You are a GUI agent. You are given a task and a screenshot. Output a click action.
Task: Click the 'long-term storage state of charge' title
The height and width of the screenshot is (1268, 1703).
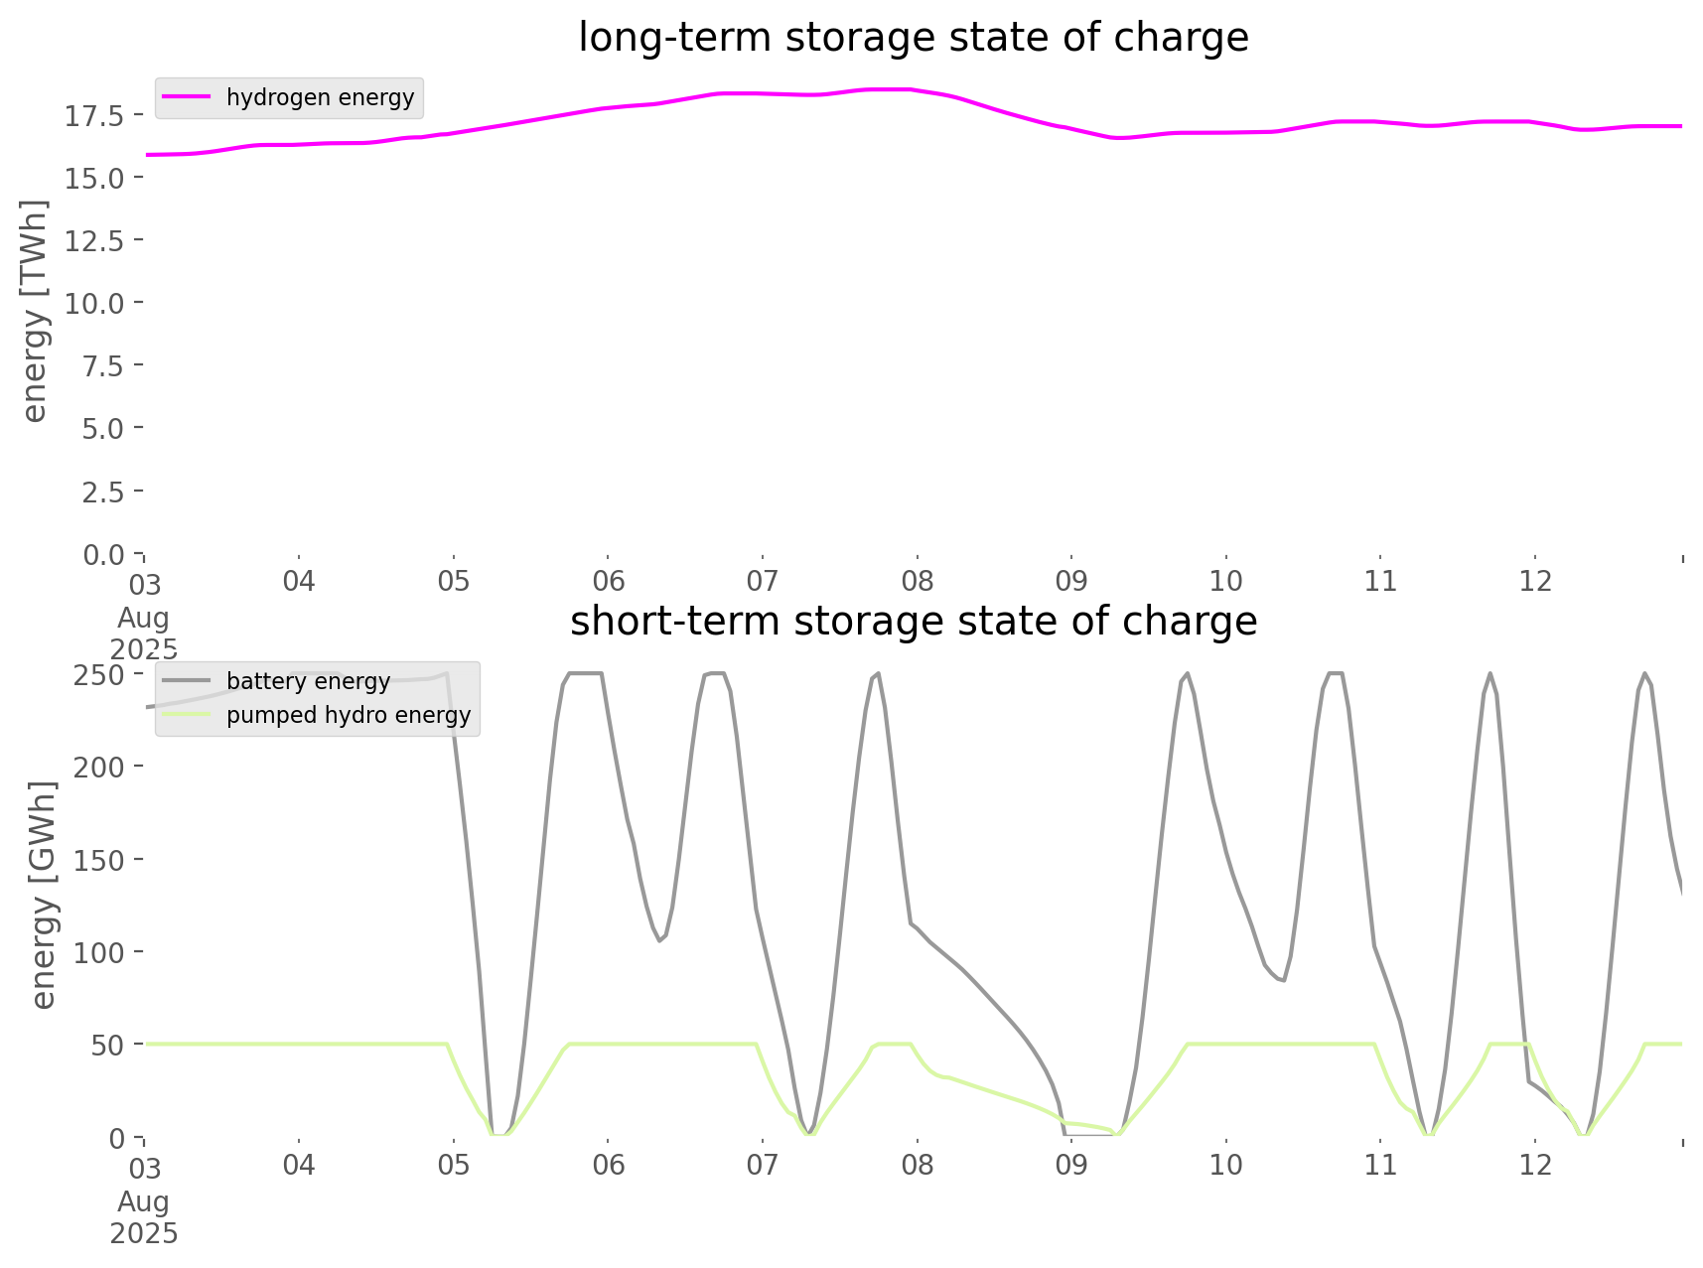913,38
